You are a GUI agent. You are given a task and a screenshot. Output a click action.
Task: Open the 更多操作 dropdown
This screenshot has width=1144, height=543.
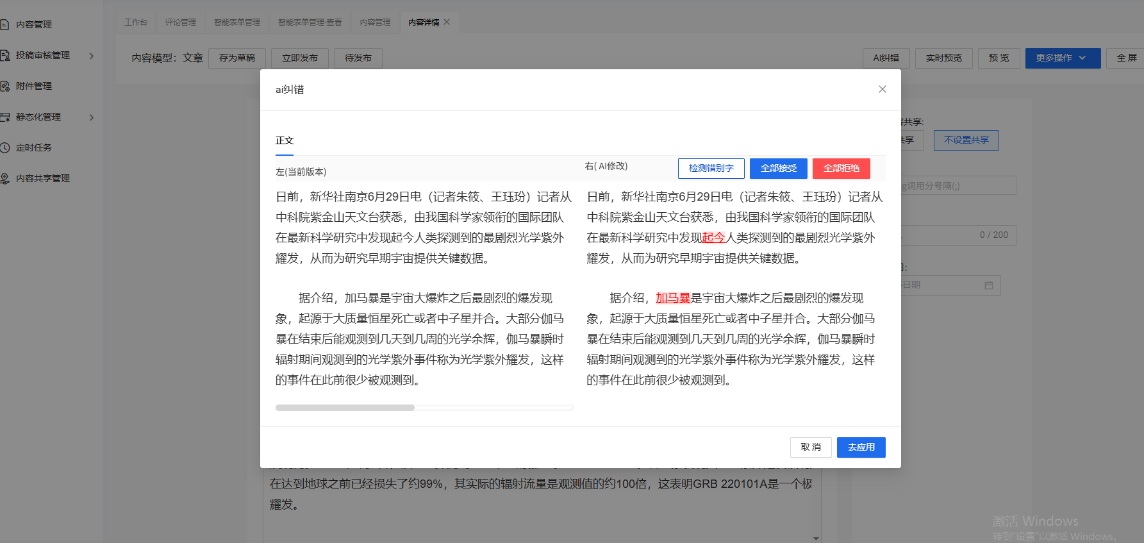[x=1062, y=58]
